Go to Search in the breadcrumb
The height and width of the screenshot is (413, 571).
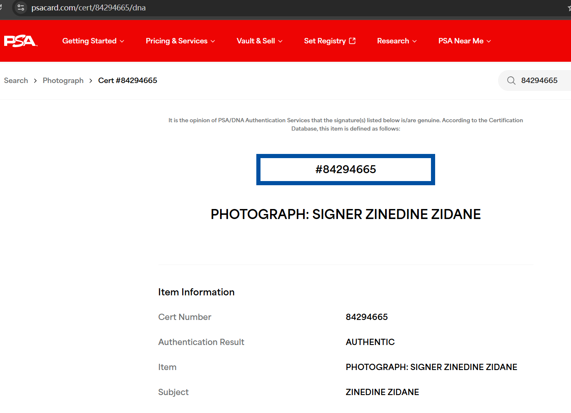16,81
